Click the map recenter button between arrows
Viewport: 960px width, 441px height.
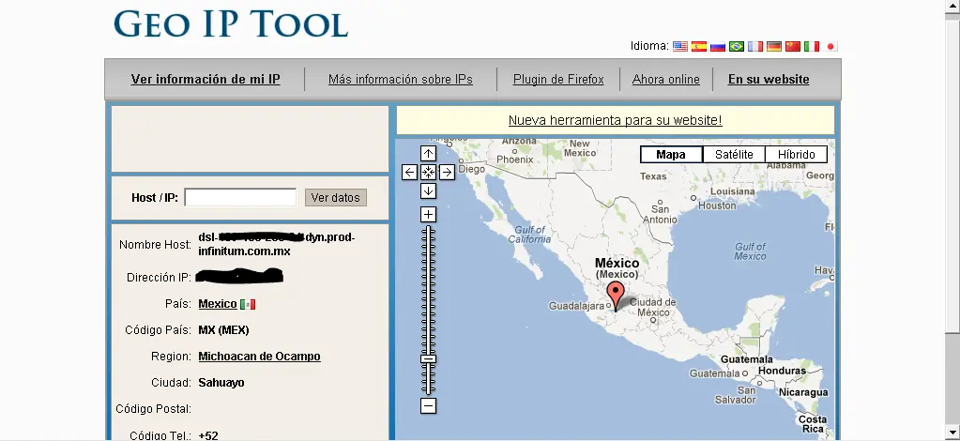[x=429, y=172]
